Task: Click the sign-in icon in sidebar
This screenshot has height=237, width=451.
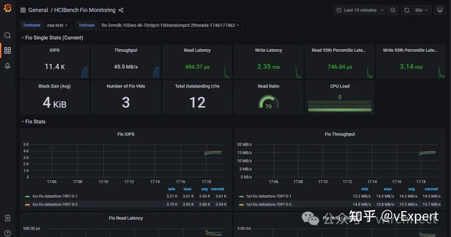Action: click(8, 218)
